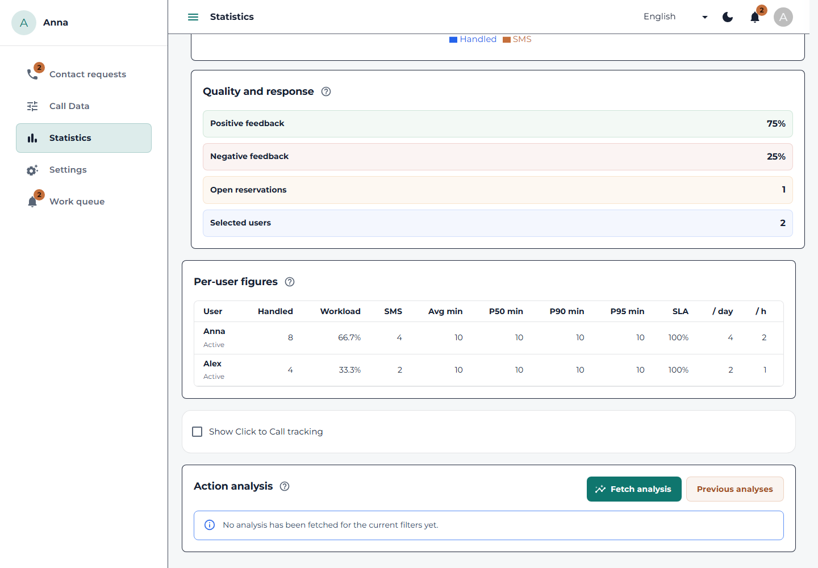
Task: Open user avatar menu in top bar
Action: point(783,17)
